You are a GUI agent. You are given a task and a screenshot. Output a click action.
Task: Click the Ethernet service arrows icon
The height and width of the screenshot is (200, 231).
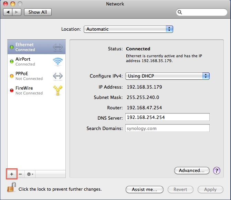click(x=58, y=47)
